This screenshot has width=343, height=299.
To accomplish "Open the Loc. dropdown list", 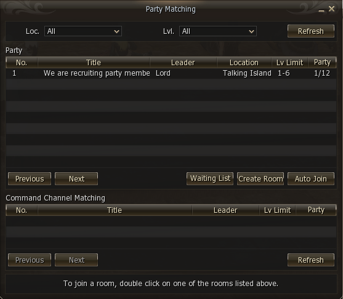I will 83,31.
